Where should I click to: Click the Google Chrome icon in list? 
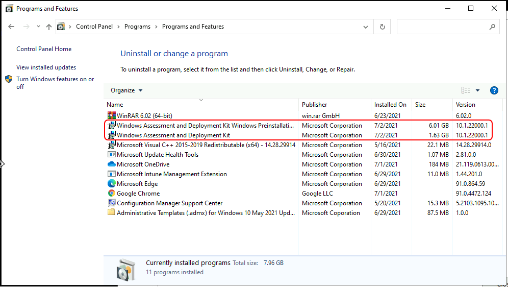click(112, 193)
